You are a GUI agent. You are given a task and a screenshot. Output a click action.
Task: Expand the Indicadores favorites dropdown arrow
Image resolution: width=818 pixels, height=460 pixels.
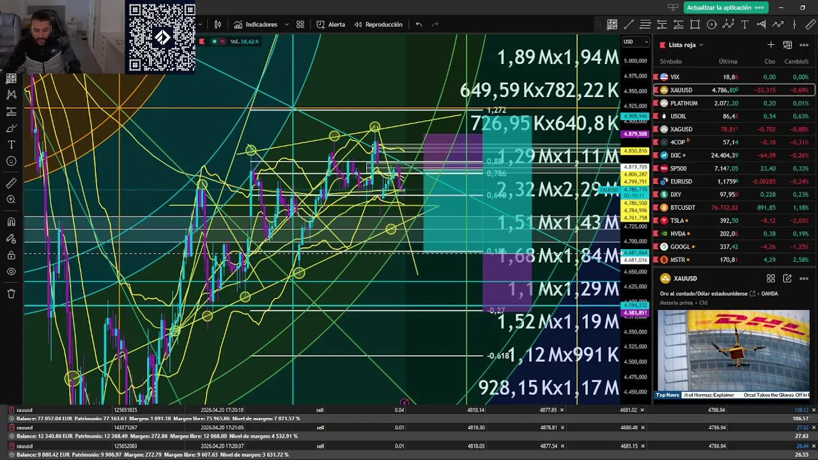287,24
